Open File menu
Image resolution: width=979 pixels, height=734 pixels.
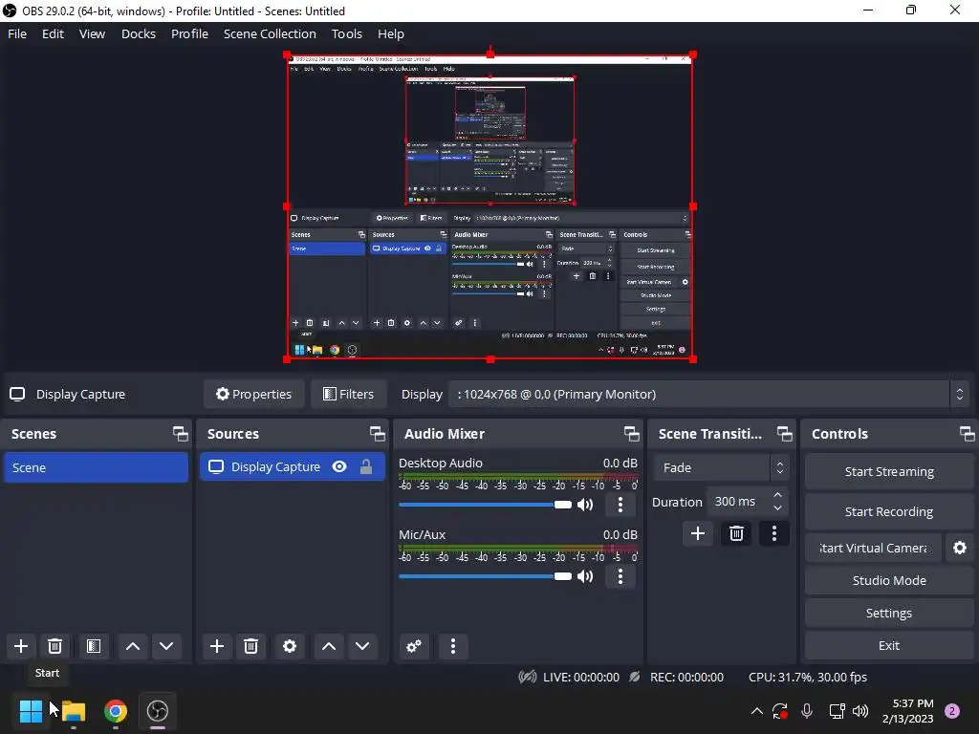(17, 33)
